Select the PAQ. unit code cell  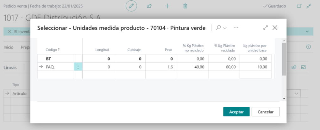55,67
